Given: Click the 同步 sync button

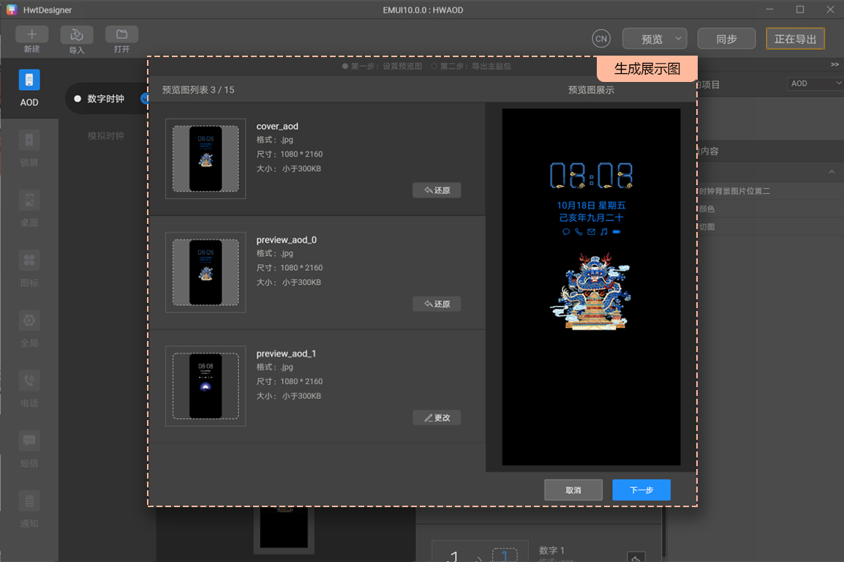Looking at the screenshot, I should pyautogui.click(x=727, y=39).
